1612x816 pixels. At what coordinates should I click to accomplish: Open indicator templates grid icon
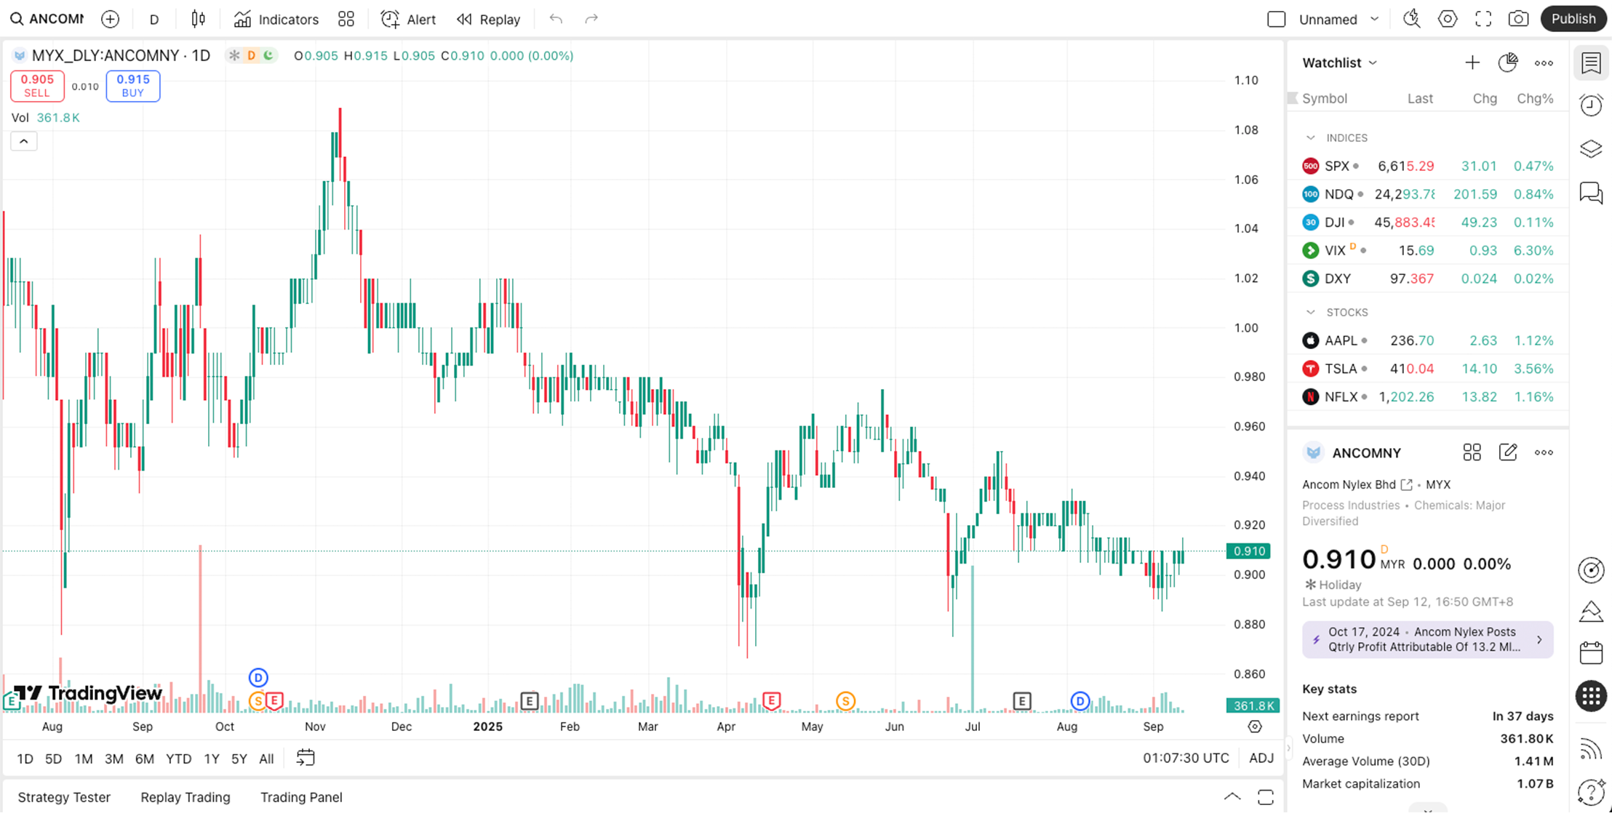click(x=346, y=19)
